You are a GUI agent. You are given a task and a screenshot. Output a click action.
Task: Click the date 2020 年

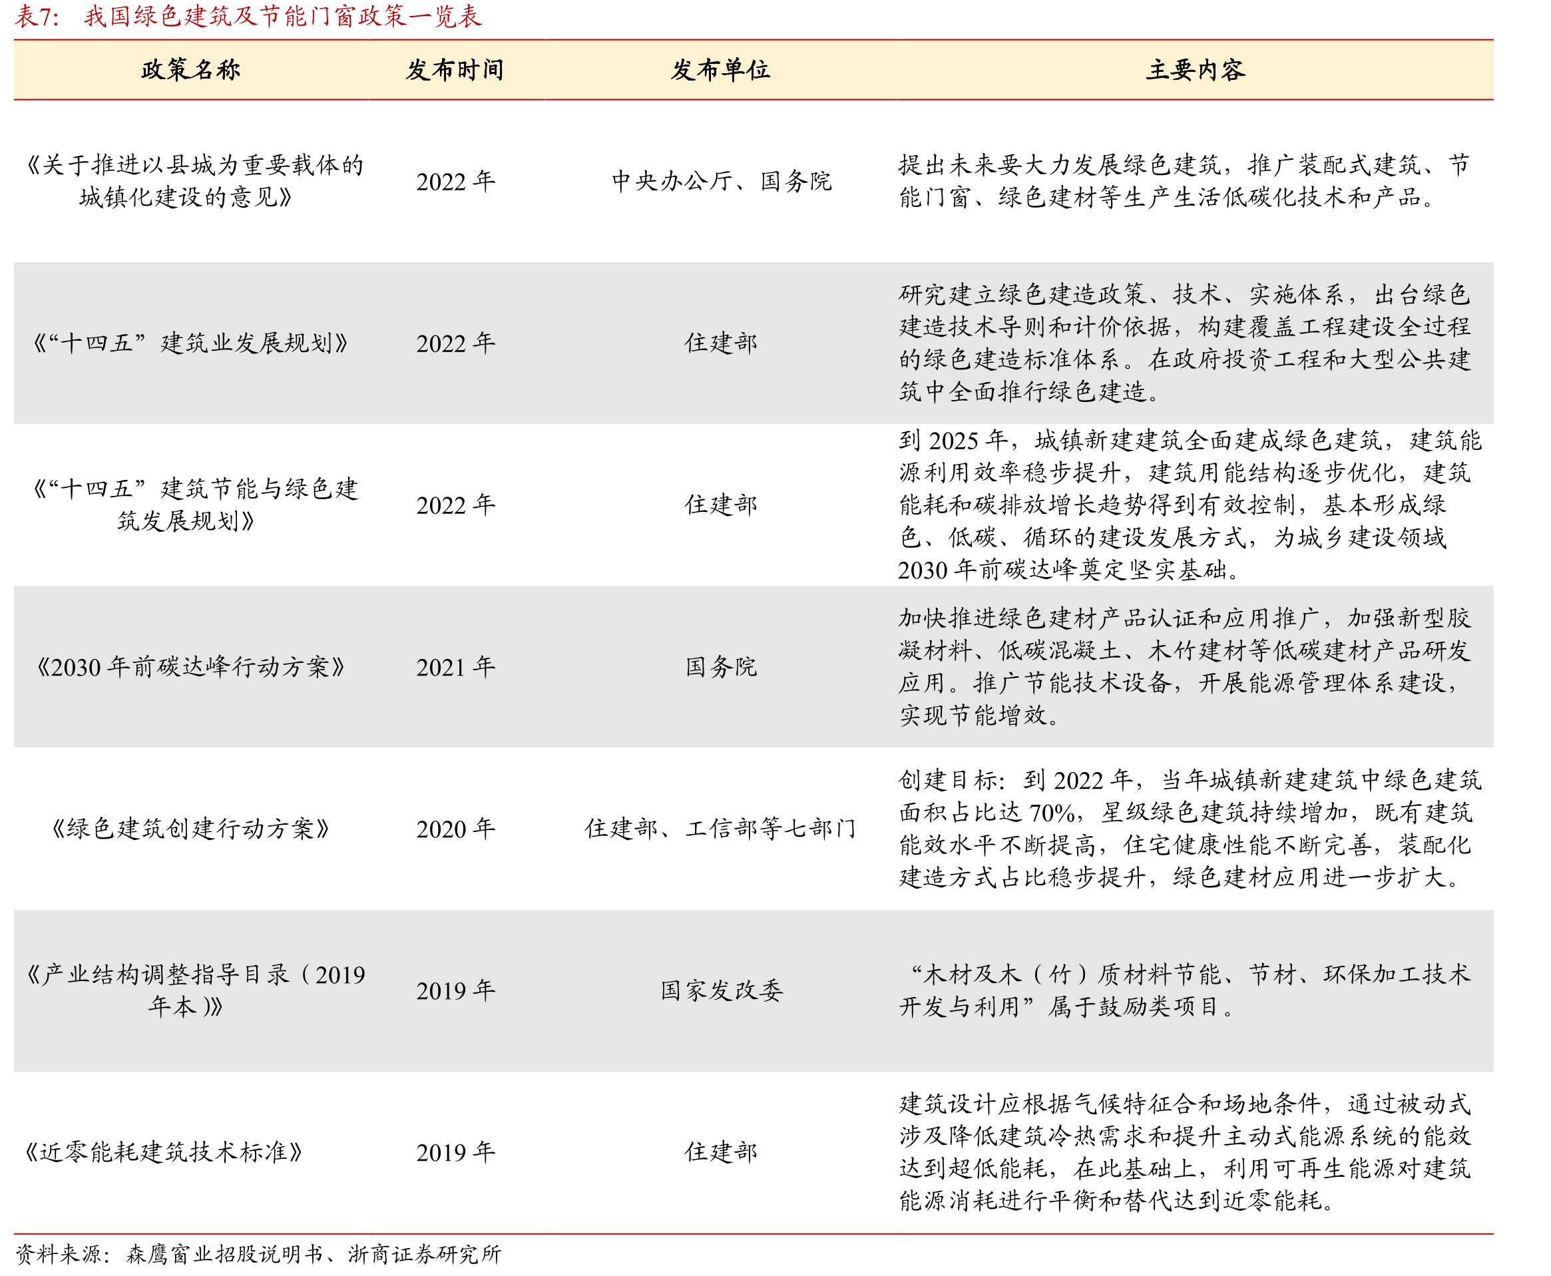click(456, 829)
